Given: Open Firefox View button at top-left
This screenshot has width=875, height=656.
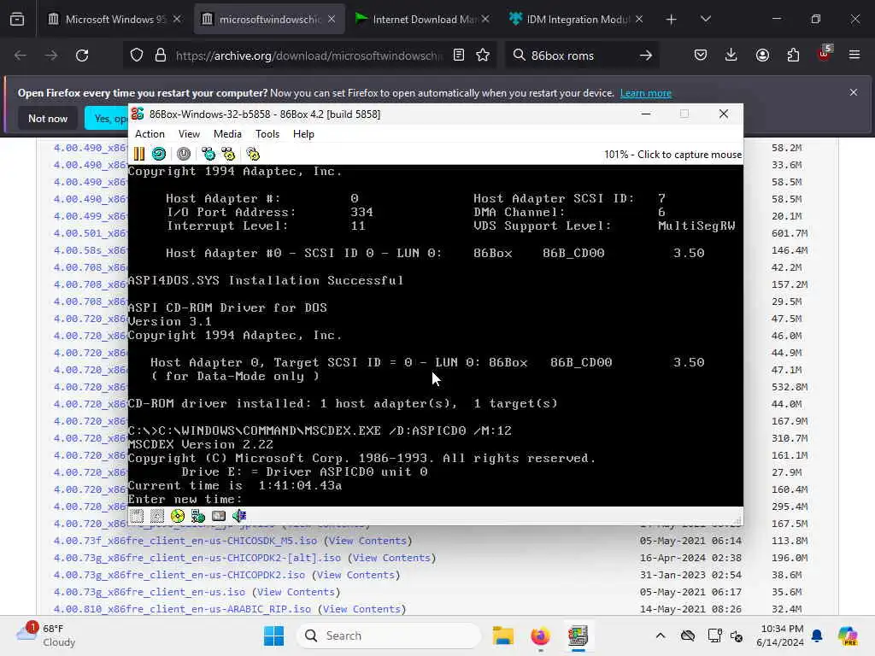Looking at the screenshot, I should tap(17, 20).
